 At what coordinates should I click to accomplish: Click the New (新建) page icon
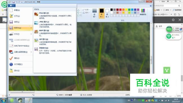click(11, 10)
